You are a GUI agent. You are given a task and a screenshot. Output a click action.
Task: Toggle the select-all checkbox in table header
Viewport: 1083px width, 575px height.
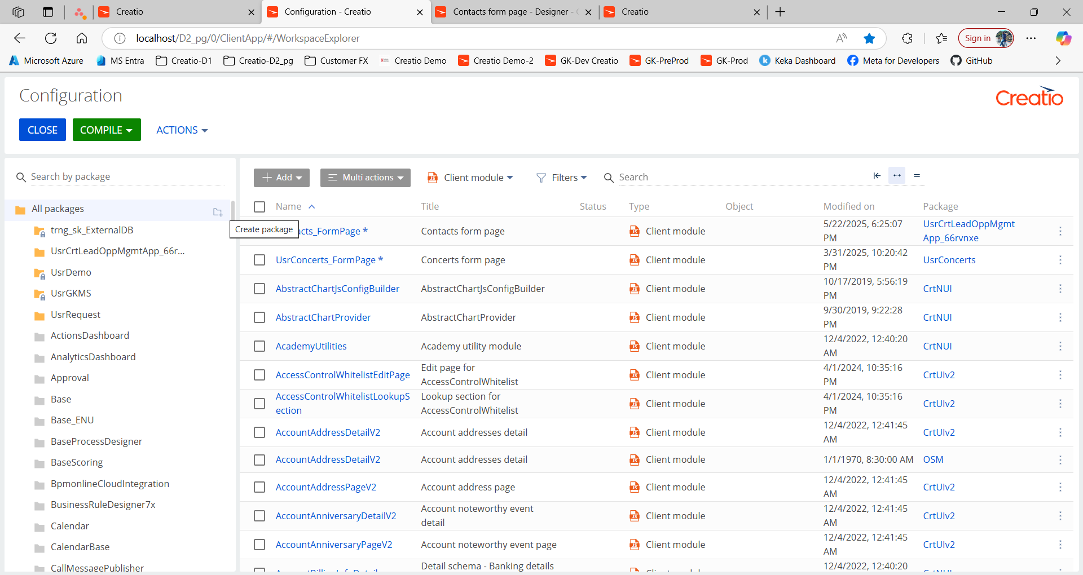tap(259, 207)
